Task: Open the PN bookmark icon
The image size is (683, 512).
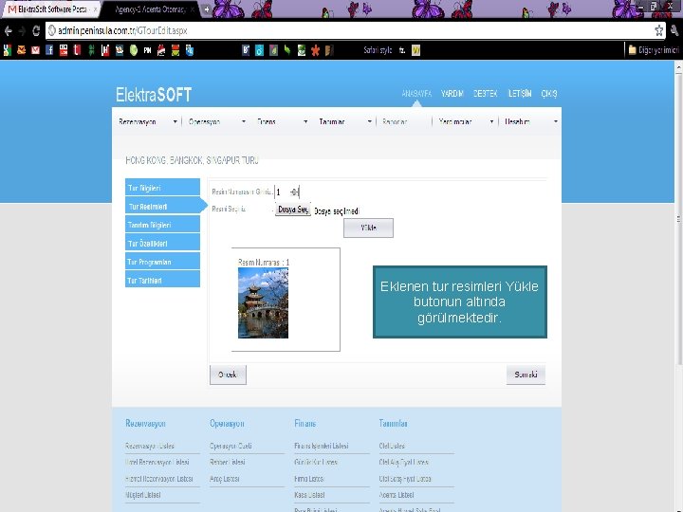Action: click(148, 50)
